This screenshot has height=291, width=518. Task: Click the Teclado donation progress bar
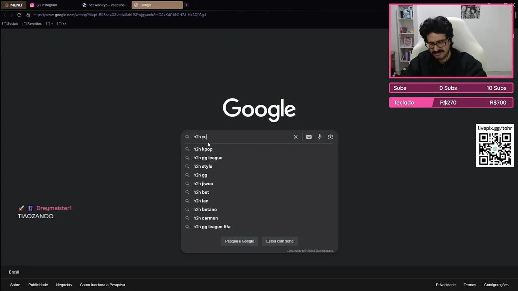451,103
